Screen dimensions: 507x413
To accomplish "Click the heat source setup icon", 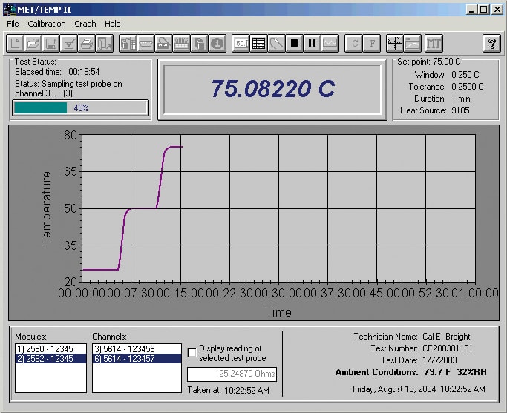I will click(128, 43).
